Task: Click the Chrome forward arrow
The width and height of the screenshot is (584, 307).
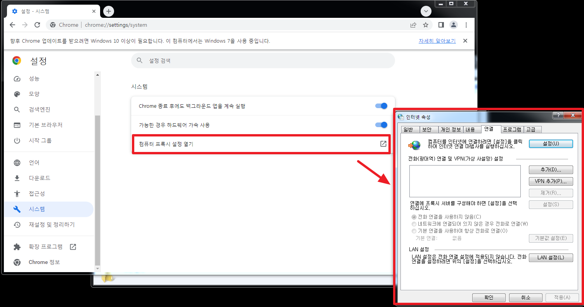Action: click(x=25, y=25)
